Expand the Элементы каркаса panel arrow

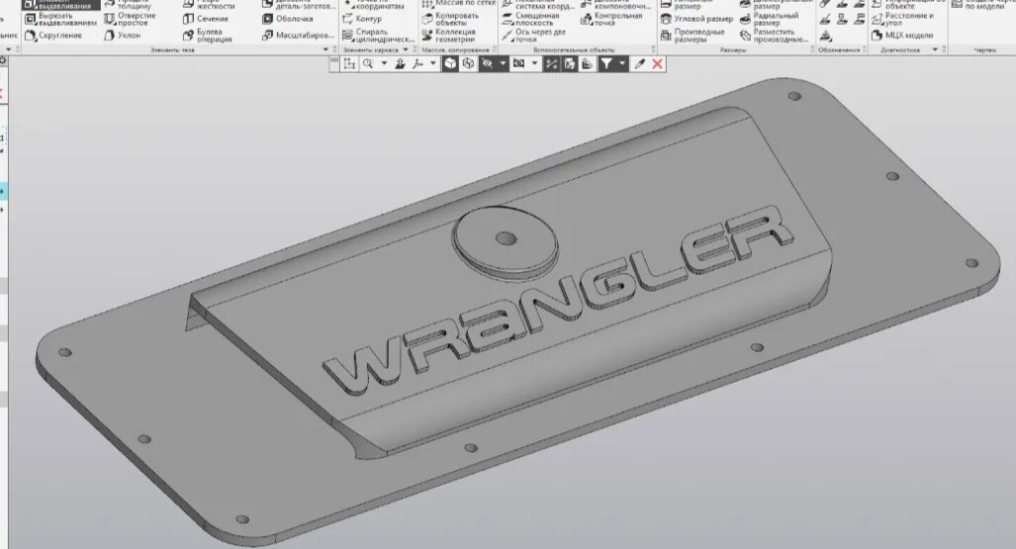pyautogui.click(x=407, y=49)
